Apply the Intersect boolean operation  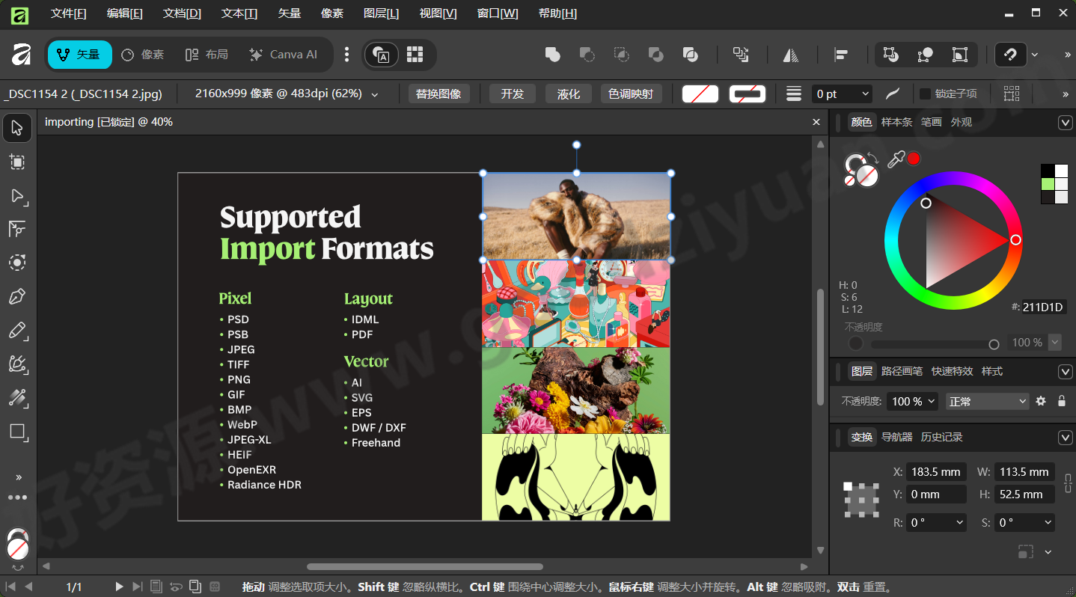coord(622,54)
